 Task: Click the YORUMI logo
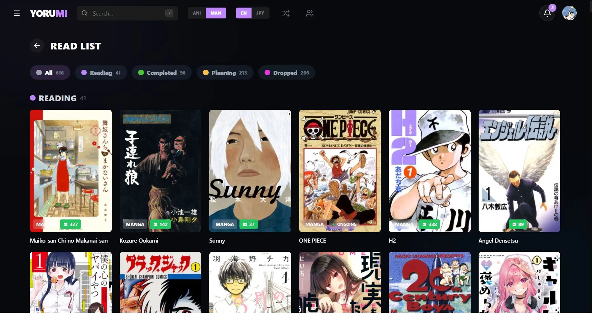click(49, 13)
